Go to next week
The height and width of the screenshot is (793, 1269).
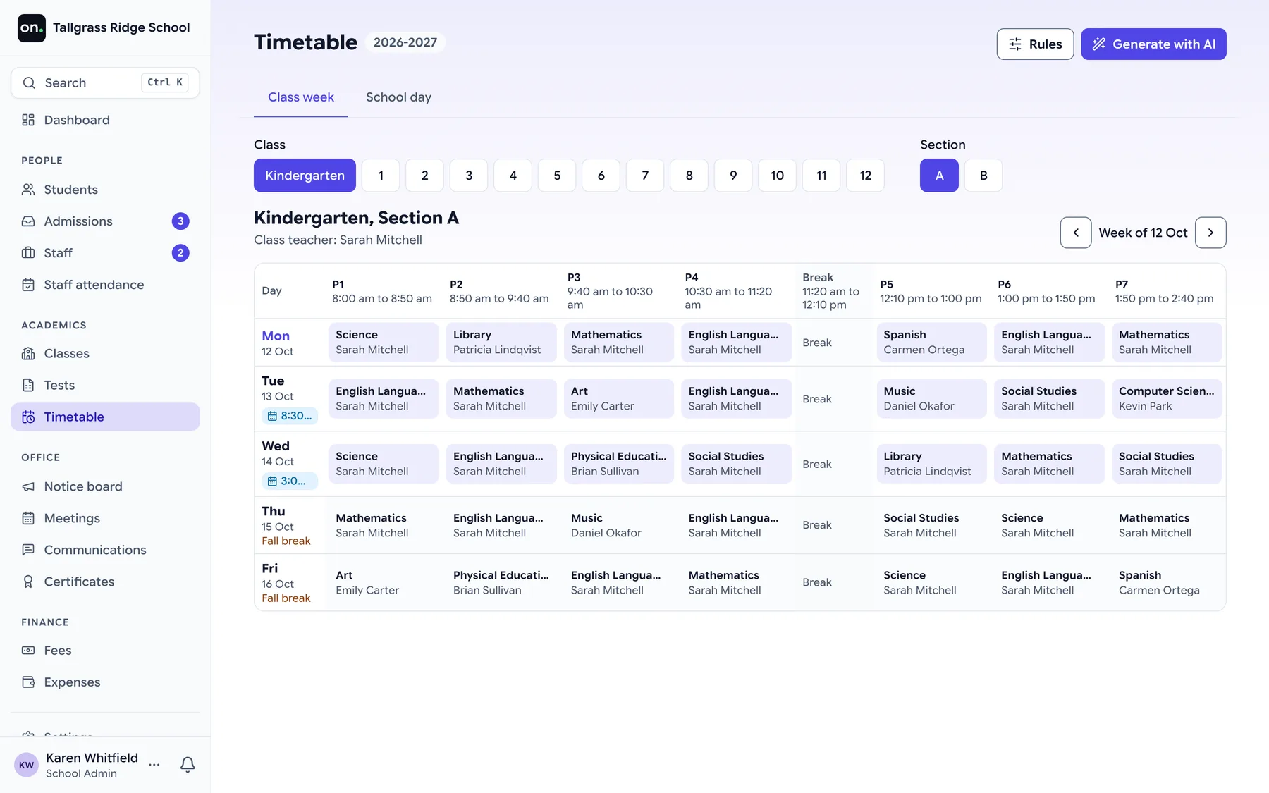(1210, 233)
